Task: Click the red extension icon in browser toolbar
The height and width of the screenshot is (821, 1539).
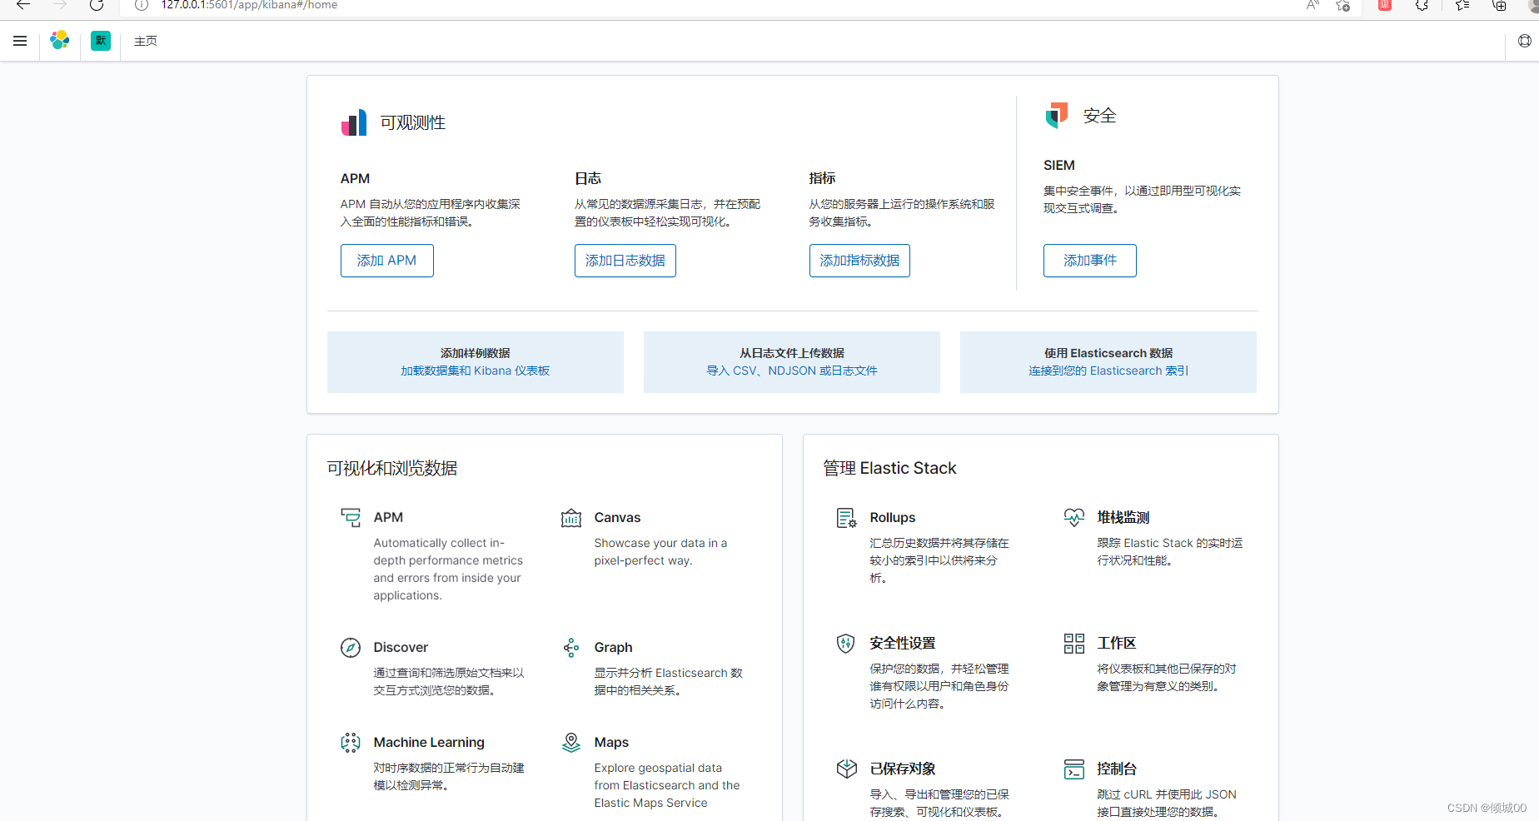Action: point(1385,5)
